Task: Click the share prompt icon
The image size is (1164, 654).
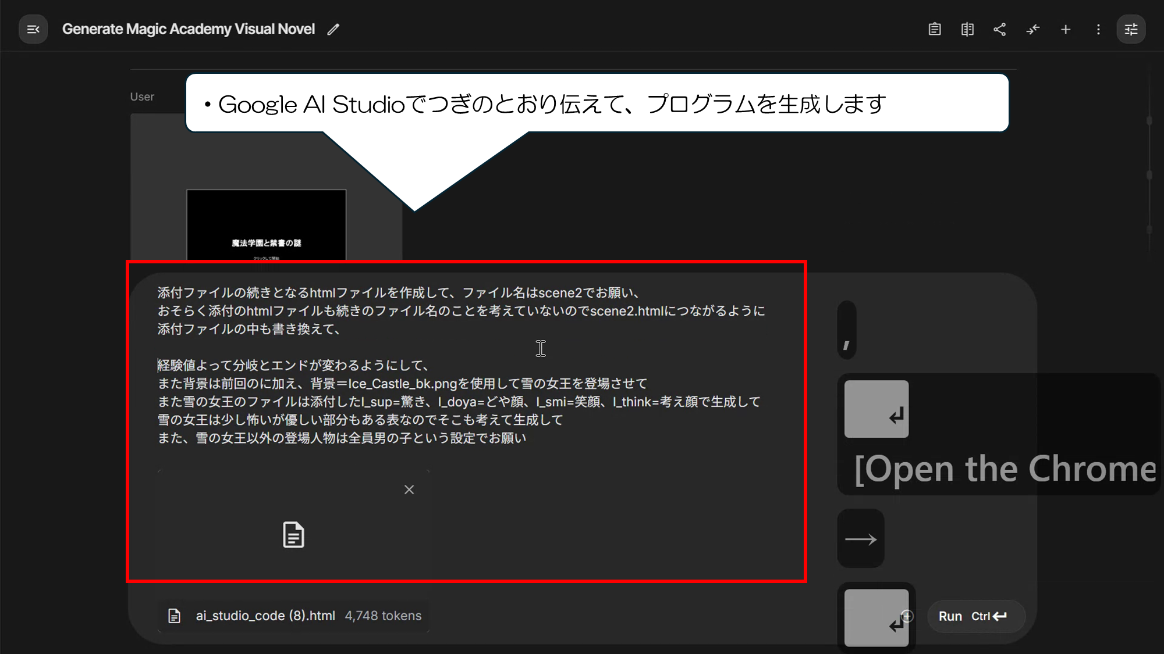Action: [1000, 29]
